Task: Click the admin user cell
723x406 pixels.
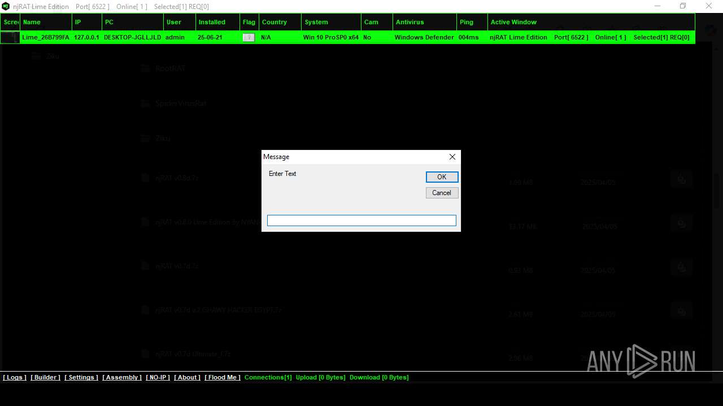Action: pos(175,37)
